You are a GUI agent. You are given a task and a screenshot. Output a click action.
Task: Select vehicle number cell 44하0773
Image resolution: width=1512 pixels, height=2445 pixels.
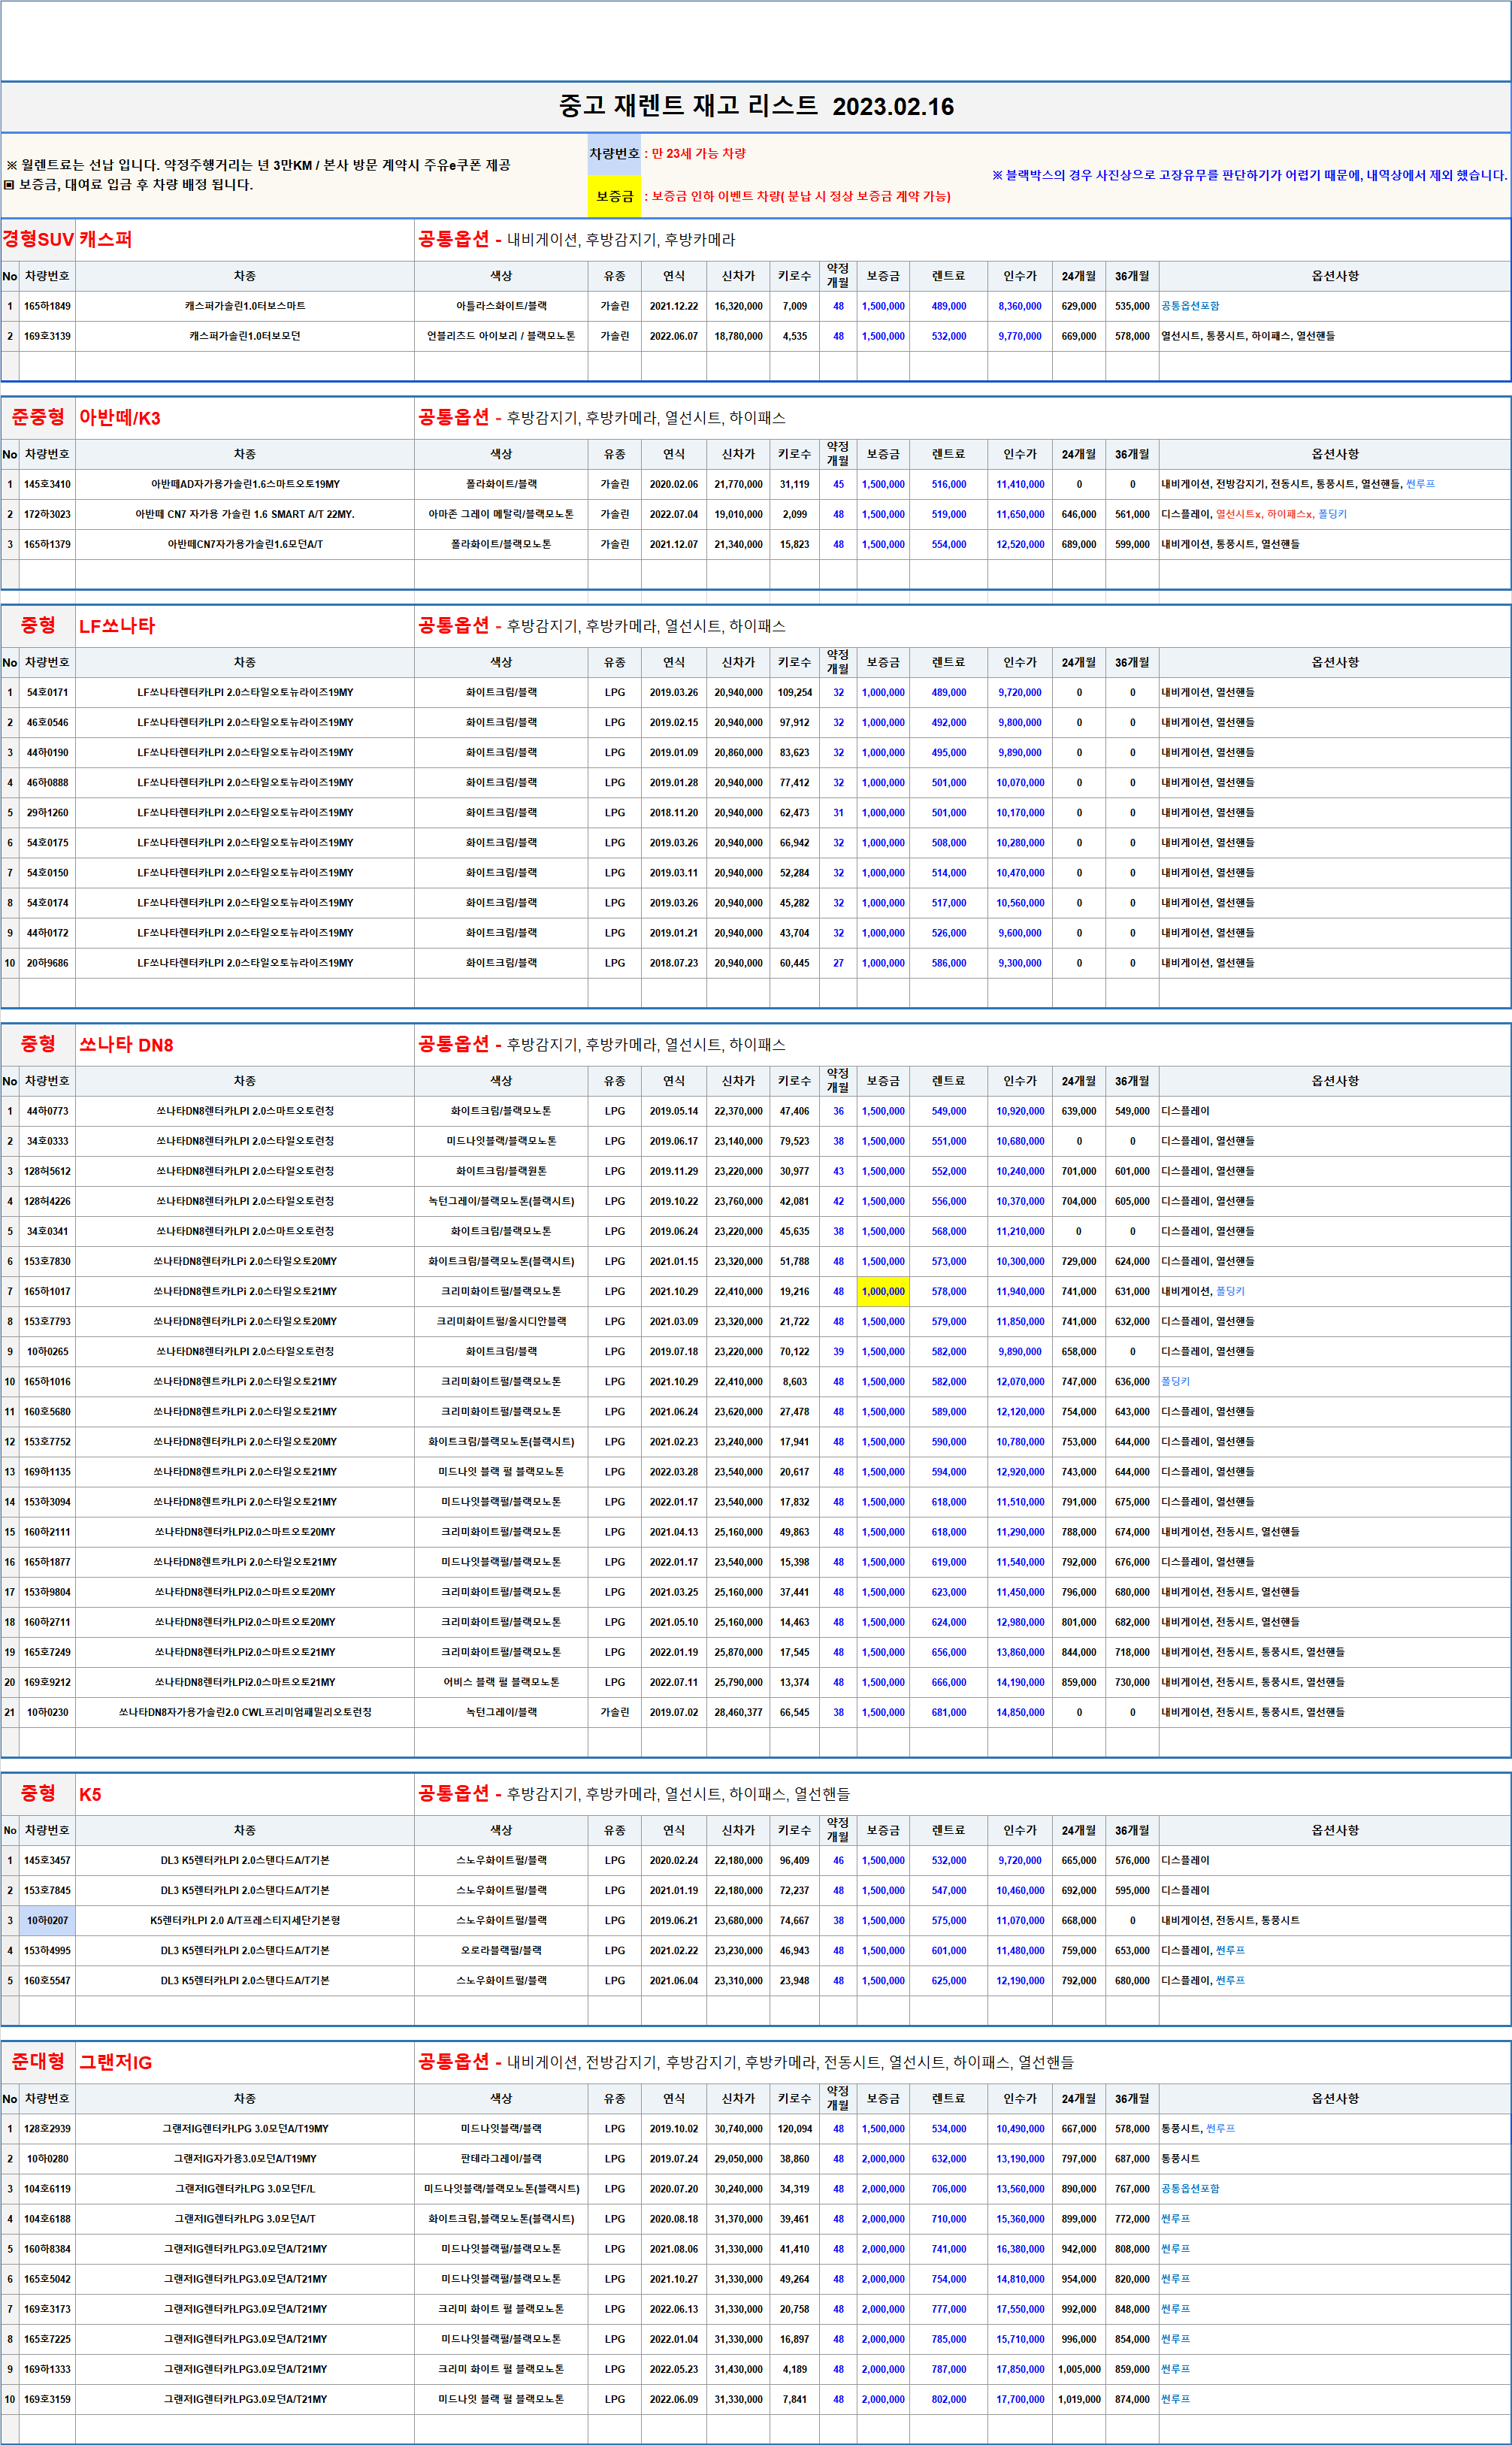47,1110
